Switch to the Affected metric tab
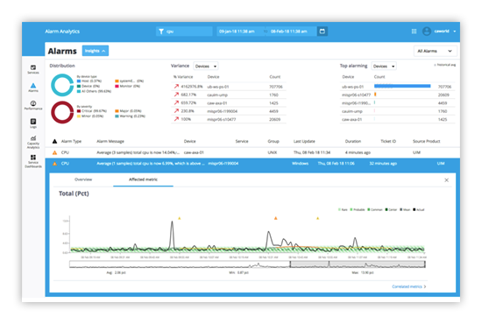 (143, 180)
